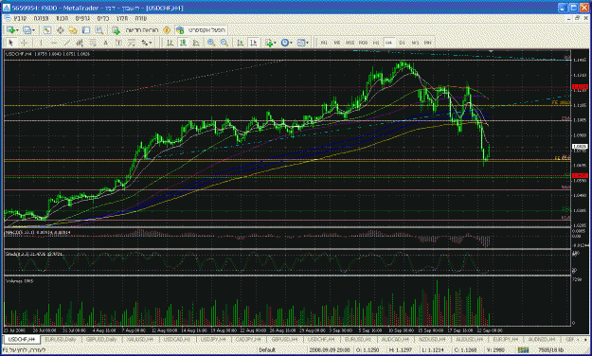Click the red lower price level marker on the price axis
Screen dimensions: 592x356
(x=580, y=175)
